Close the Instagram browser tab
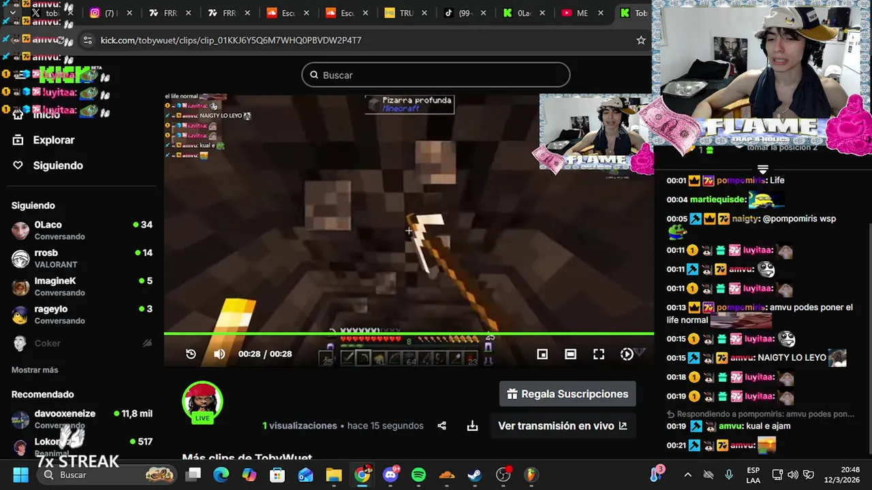The height and width of the screenshot is (490, 872). coord(129,13)
